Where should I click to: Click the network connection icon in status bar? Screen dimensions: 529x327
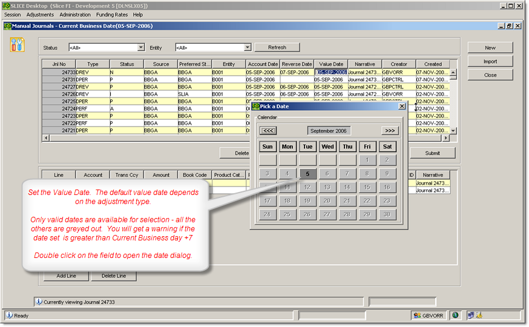470,315
